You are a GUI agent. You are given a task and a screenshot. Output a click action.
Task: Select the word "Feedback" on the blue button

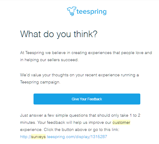[x=95, y=99]
